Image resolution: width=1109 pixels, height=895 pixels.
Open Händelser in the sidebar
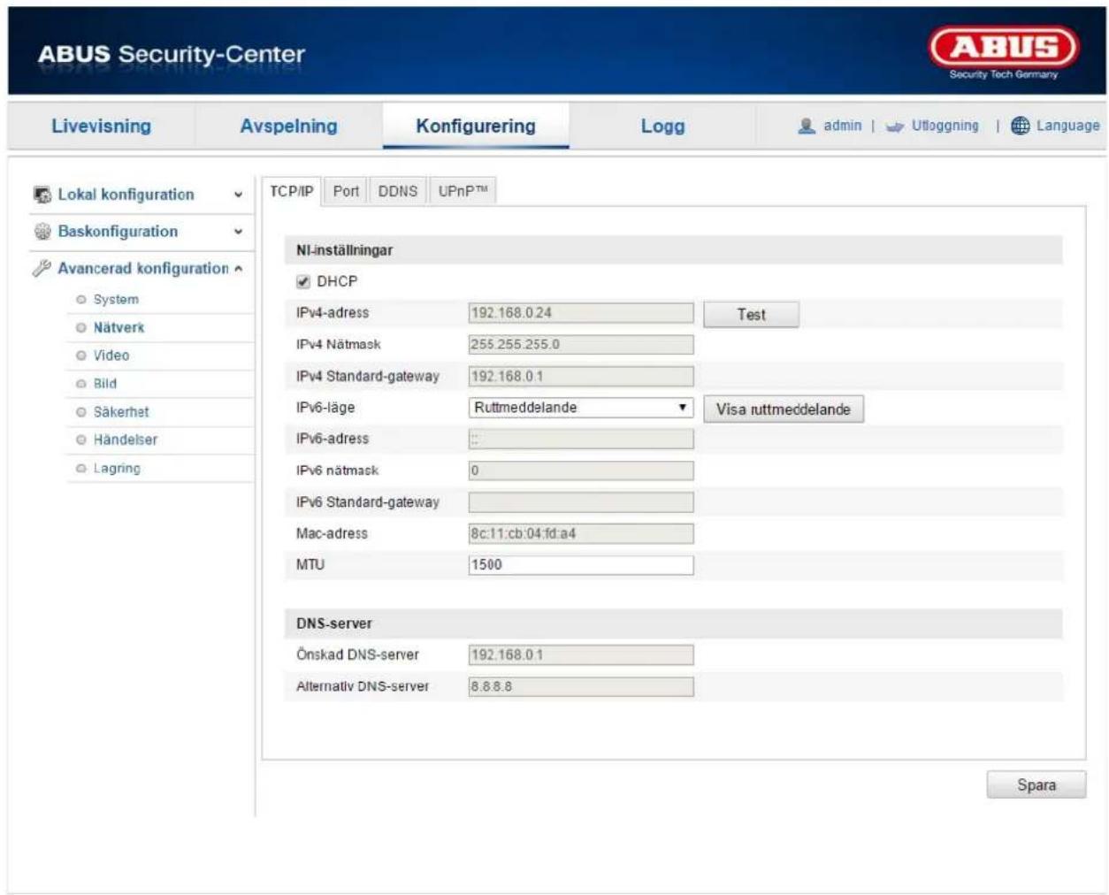pyautogui.click(x=126, y=440)
